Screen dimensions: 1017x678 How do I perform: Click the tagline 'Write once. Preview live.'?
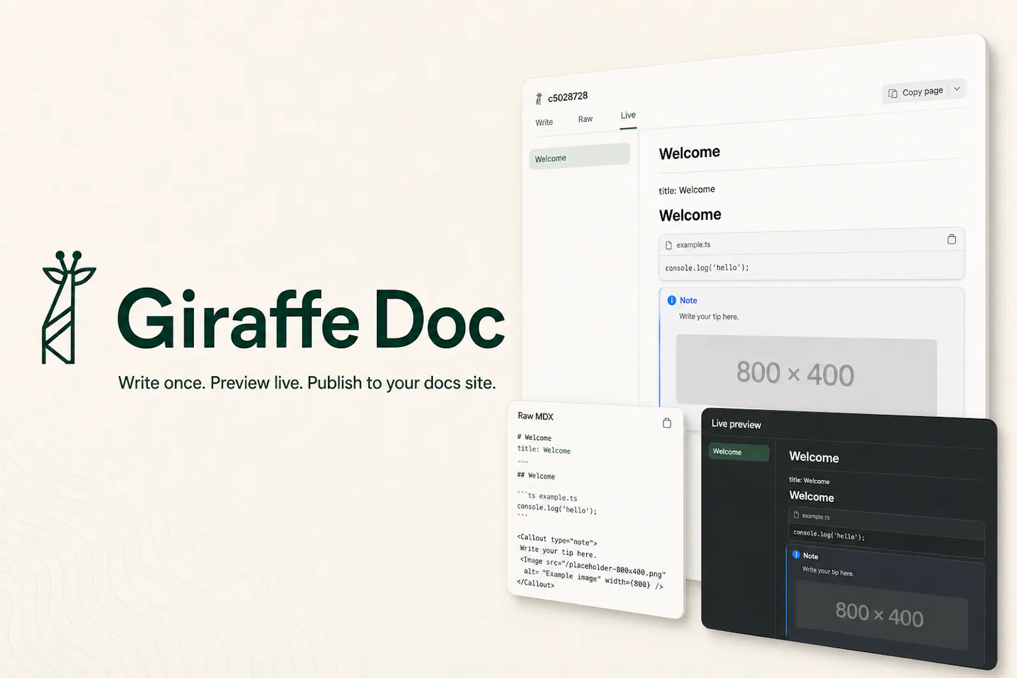coord(210,383)
